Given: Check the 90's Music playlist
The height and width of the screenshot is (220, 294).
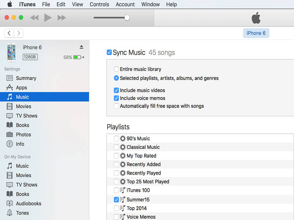Looking at the screenshot, I should (116, 139).
